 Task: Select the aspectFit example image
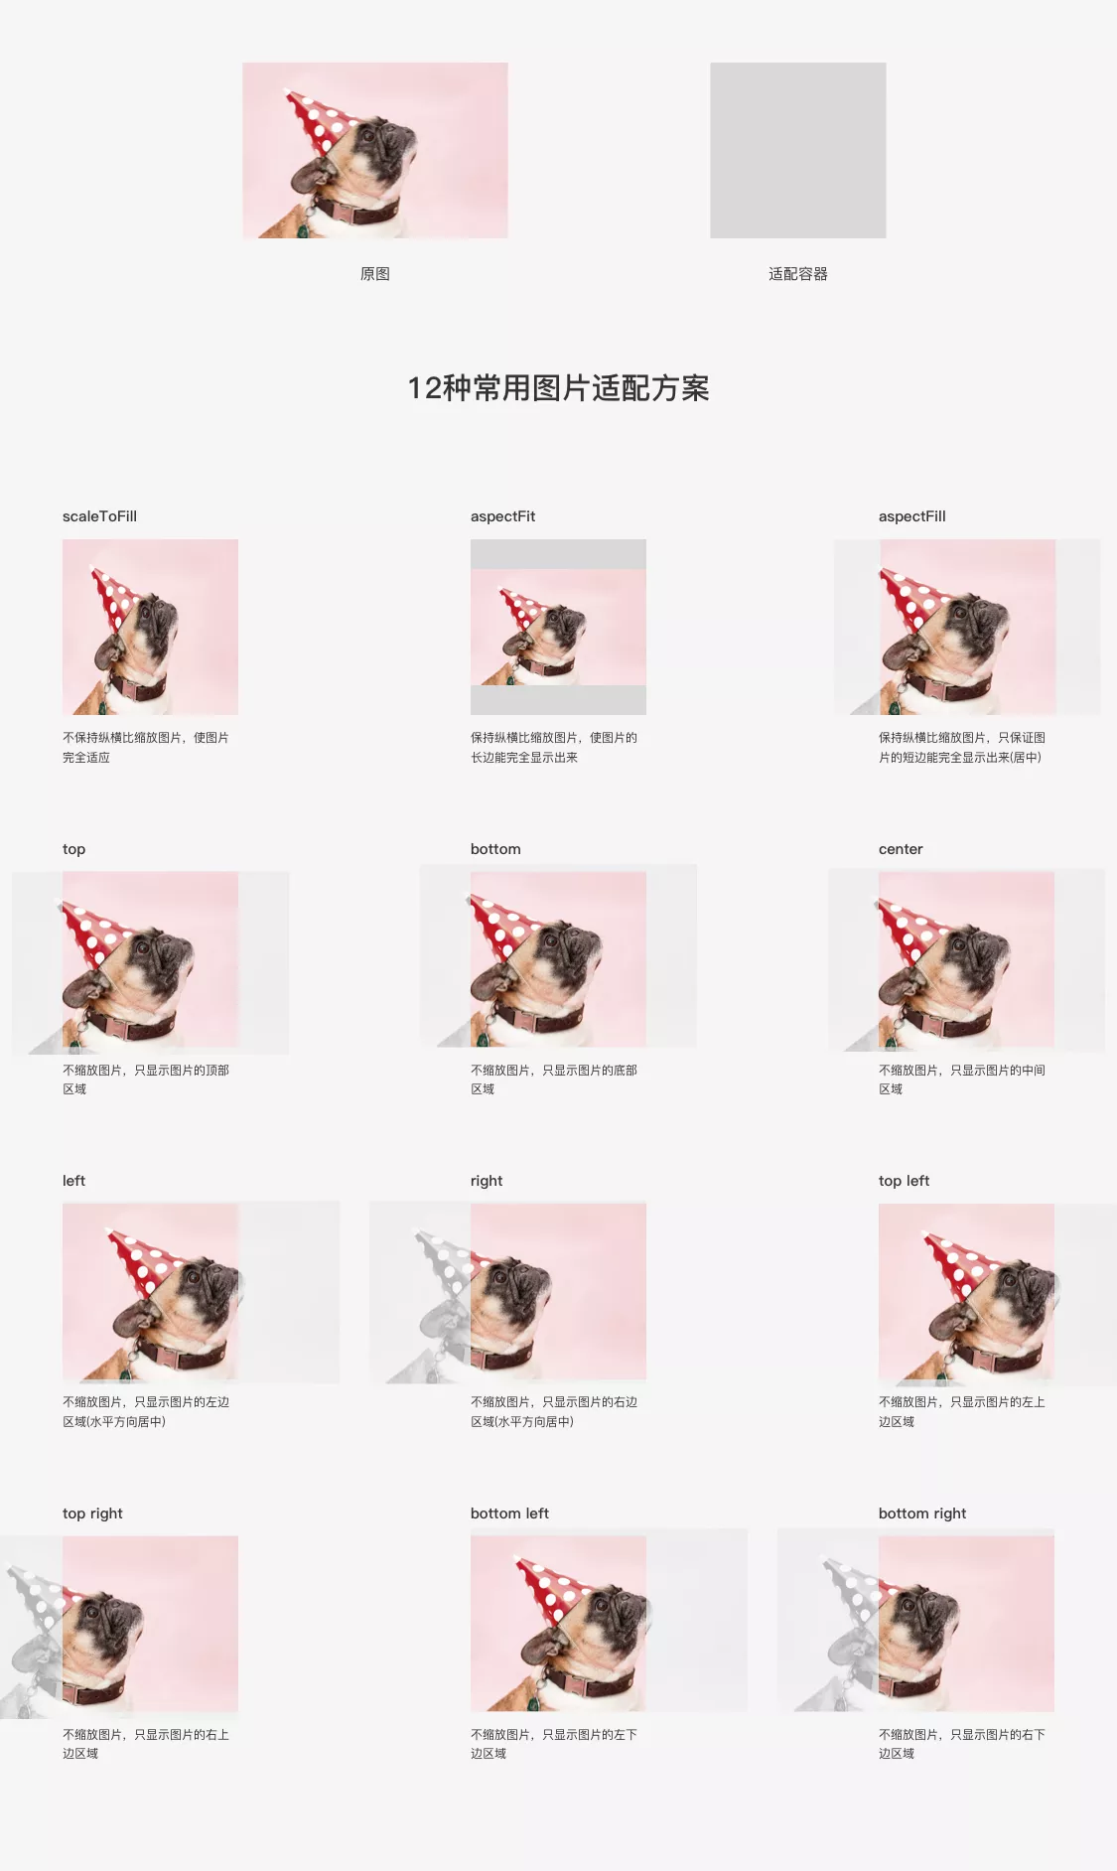tap(558, 627)
